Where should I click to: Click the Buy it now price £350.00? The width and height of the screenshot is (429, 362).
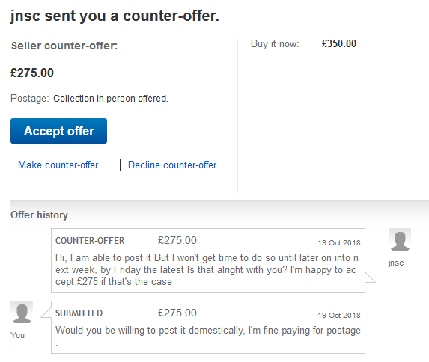(338, 43)
